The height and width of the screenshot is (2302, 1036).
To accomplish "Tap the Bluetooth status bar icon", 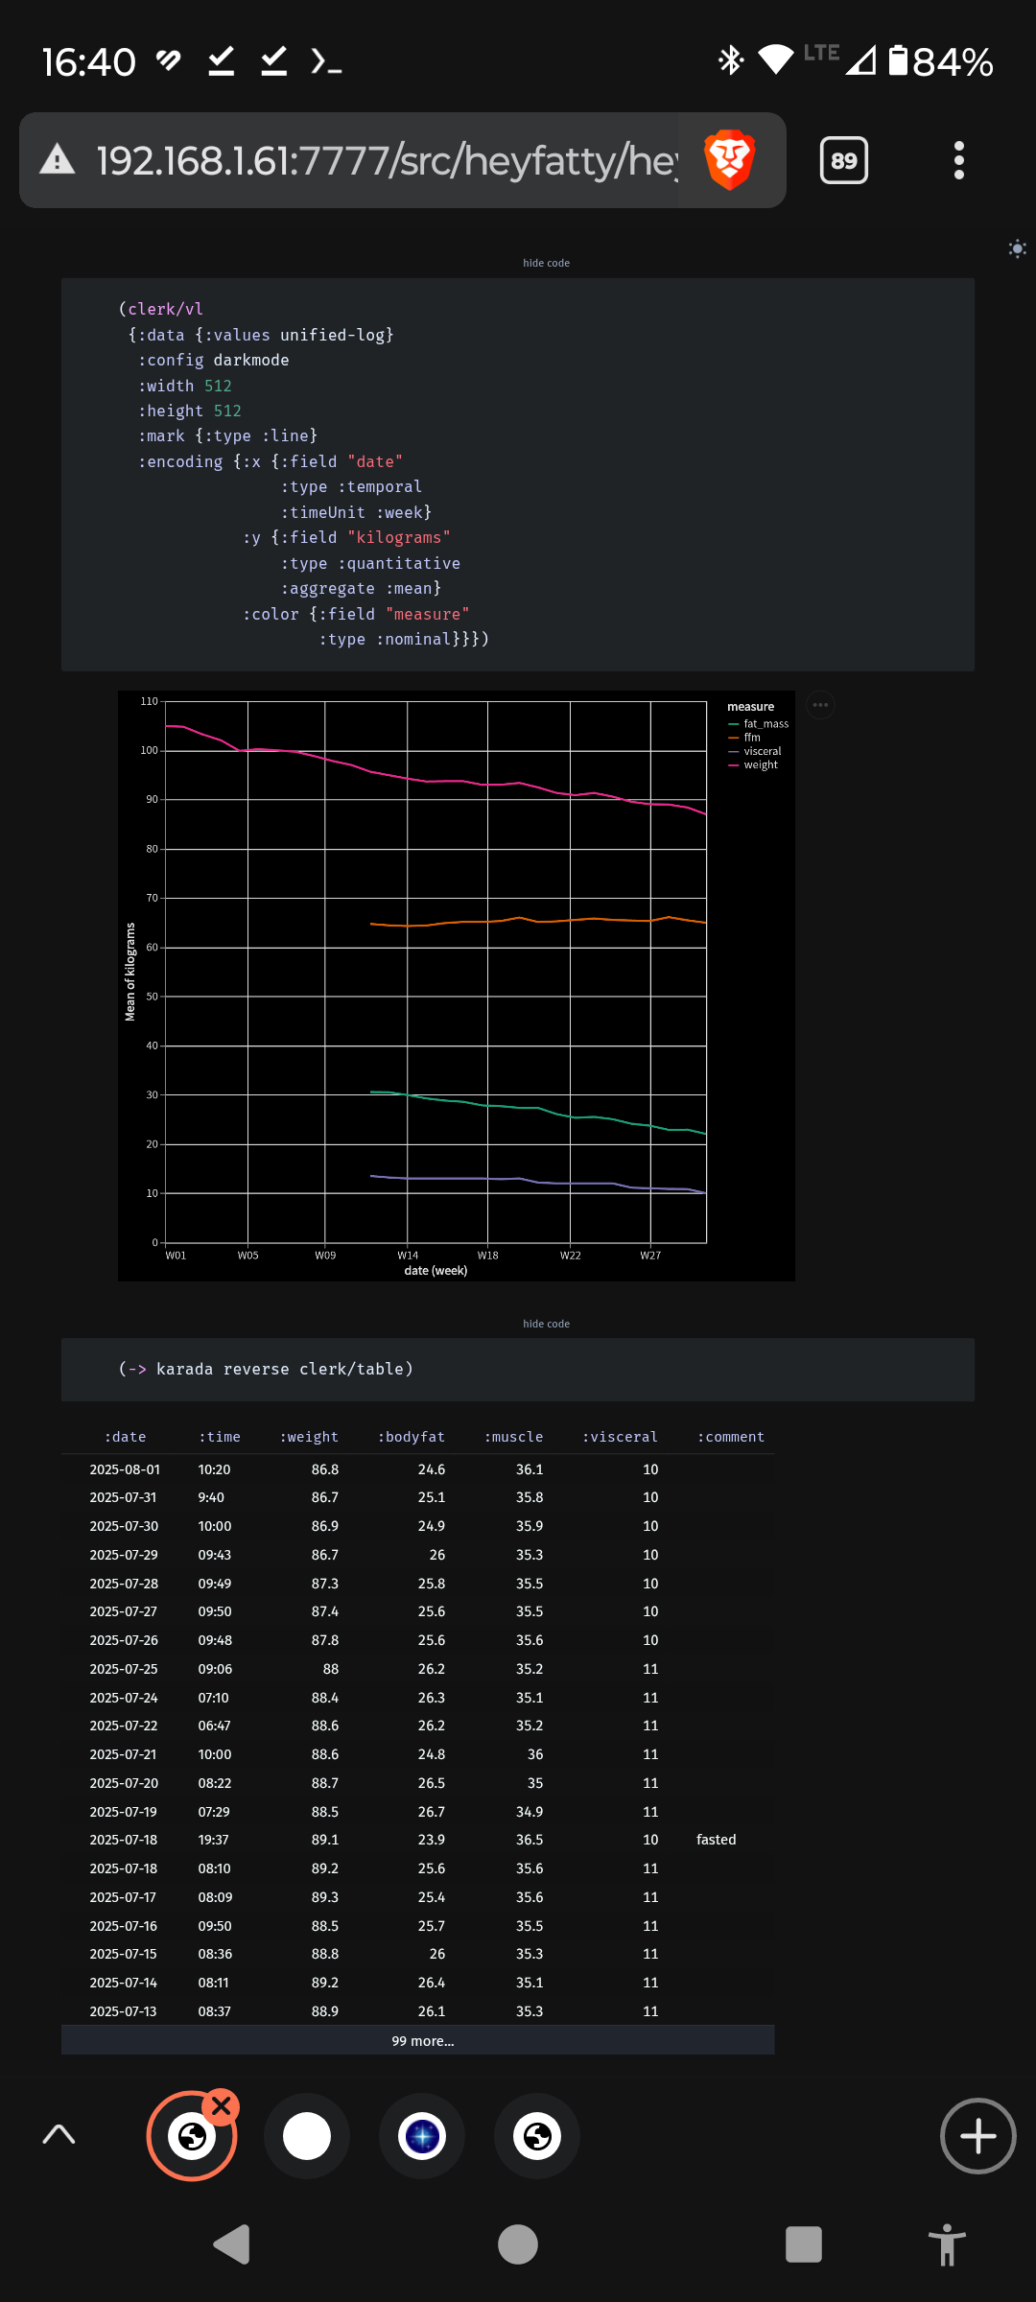I will pos(731,60).
